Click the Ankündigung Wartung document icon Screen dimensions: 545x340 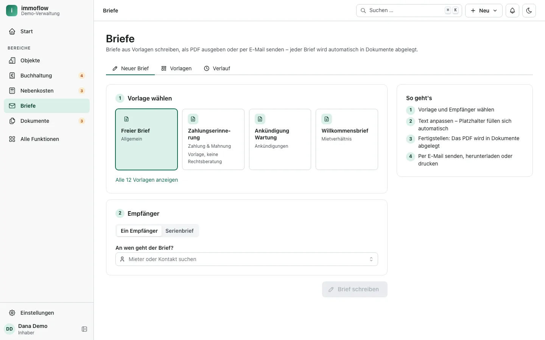pos(260,119)
